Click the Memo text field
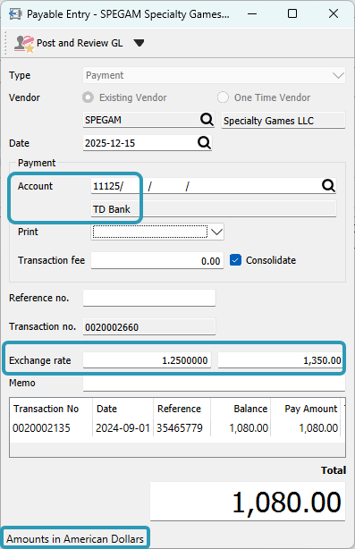The width and height of the screenshot is (355, 549). pos(214,383)
